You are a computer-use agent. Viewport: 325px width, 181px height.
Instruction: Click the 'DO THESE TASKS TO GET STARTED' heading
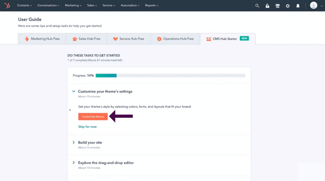click(x=94, y=55)
